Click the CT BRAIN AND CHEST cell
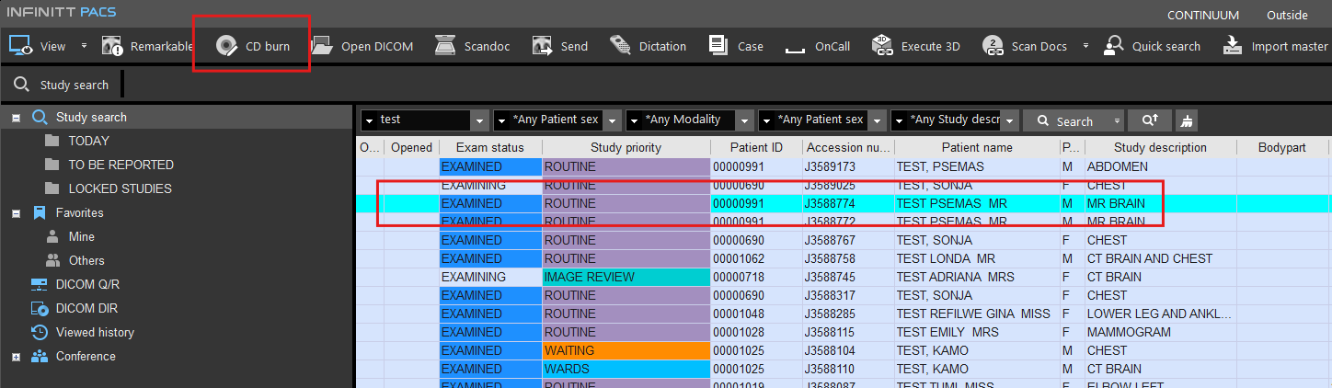 click(1160, 258)
